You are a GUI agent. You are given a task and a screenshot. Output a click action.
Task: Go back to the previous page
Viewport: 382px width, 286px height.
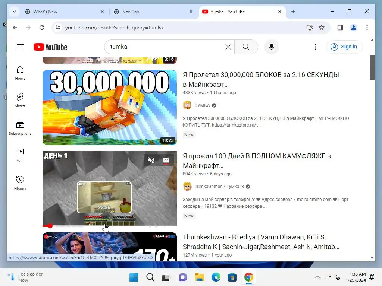coord(15,28)
